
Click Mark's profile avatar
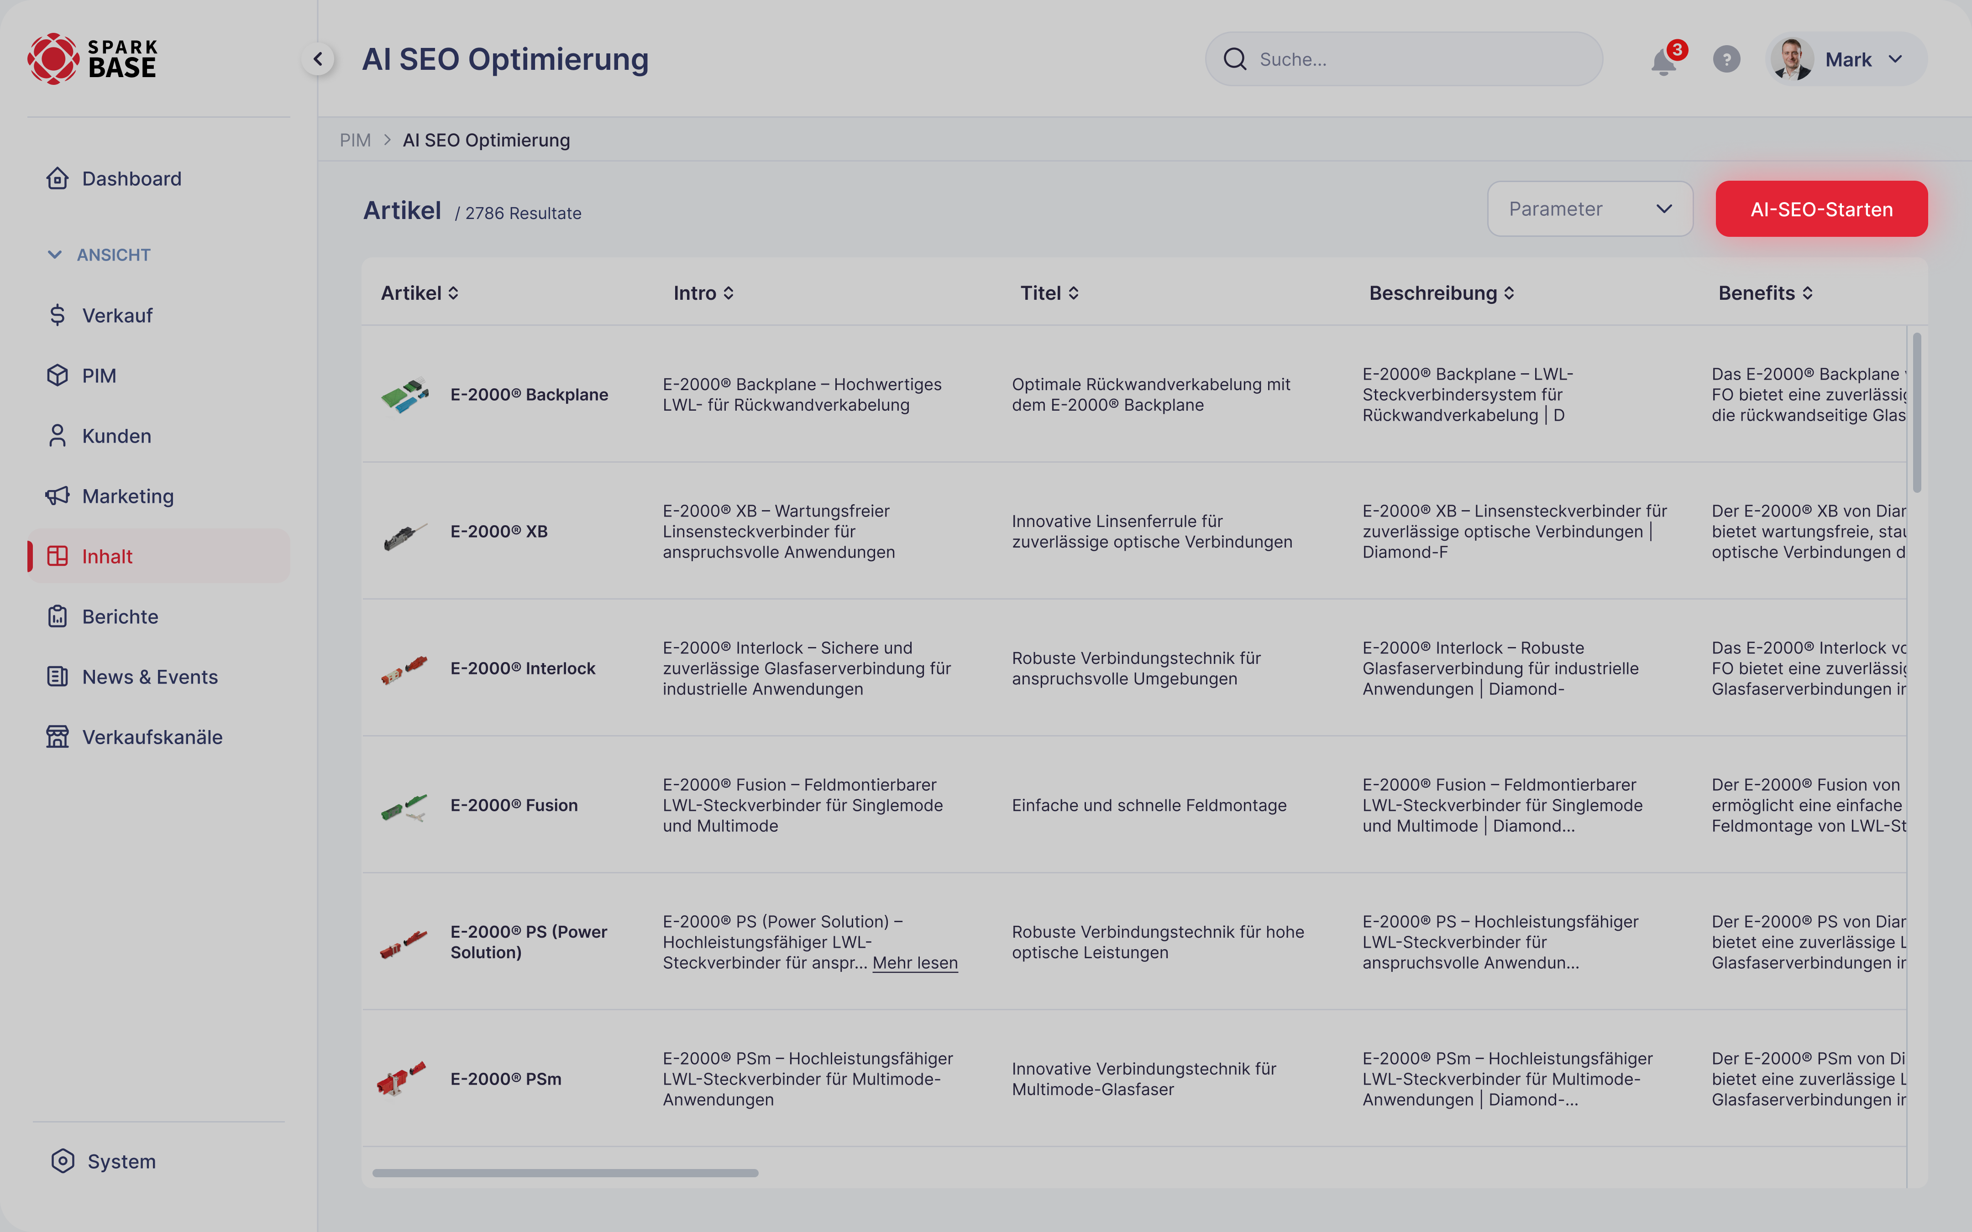(1791, 59)
